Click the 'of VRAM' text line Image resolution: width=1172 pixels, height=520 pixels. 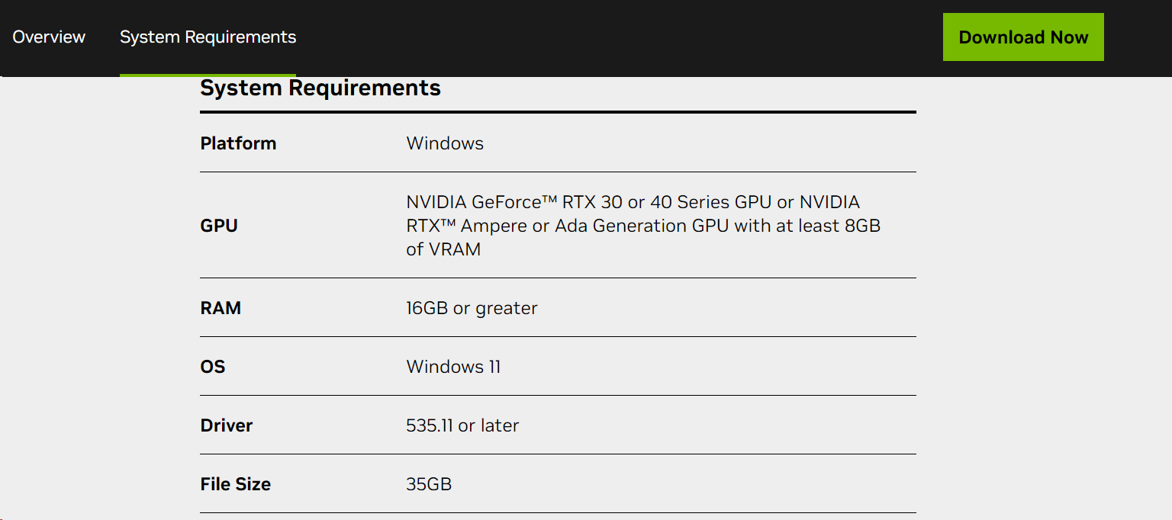pyautogui.click(x=443, y=249)
